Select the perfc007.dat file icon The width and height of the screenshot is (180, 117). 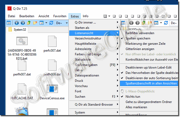52,41
